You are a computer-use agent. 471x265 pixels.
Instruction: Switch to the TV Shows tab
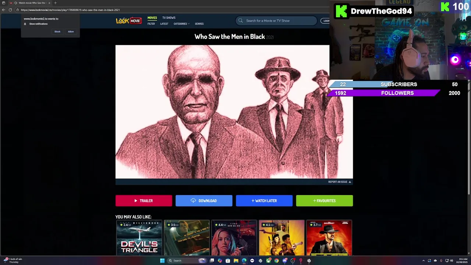click(169, 18)
